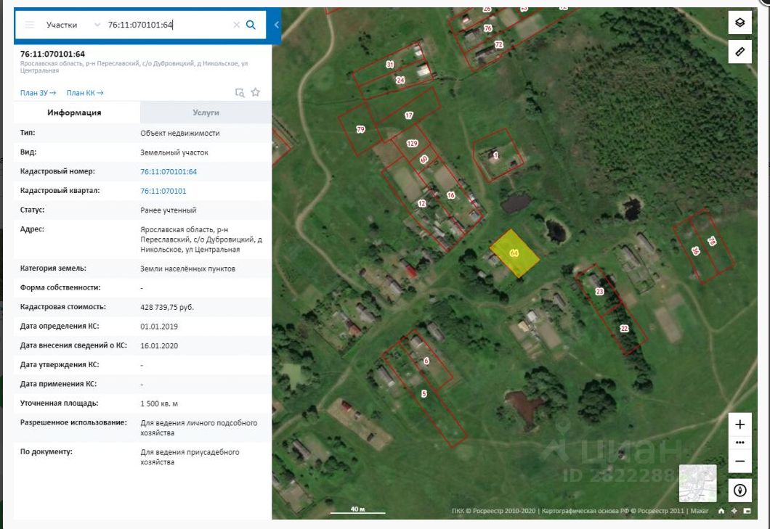Run search with the magnifier icon
This screenshot has width=770, height=529.
pos(251,25)
